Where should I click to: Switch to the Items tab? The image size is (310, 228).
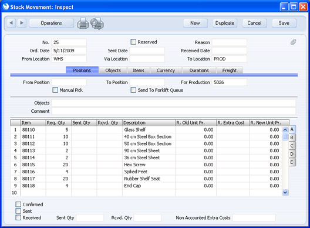pos(139,71)
